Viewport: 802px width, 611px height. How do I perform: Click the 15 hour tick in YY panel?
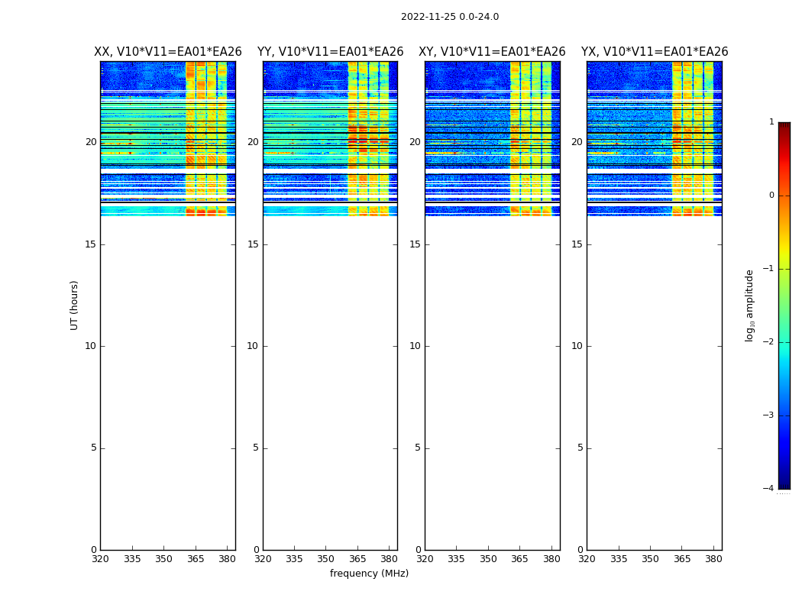coord(253,244)
